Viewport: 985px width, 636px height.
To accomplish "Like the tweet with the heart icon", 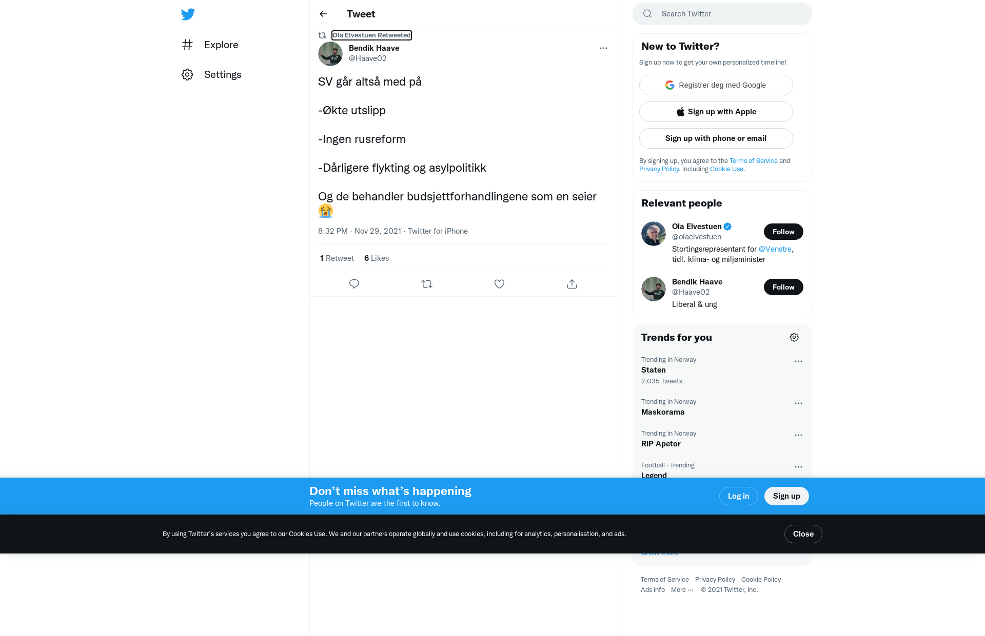I will pos(499,284).
